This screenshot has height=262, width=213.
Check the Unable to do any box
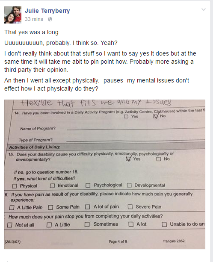point(164,224)
